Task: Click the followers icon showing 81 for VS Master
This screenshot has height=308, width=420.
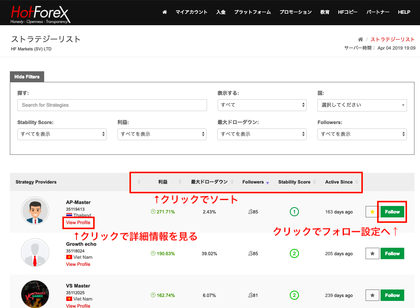Action: pos(250,295)
